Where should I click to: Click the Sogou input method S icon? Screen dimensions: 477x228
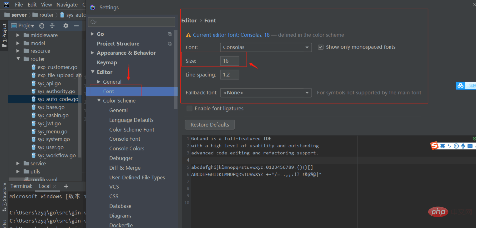(434, 146)
